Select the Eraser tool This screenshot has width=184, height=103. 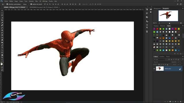(2, 35)
